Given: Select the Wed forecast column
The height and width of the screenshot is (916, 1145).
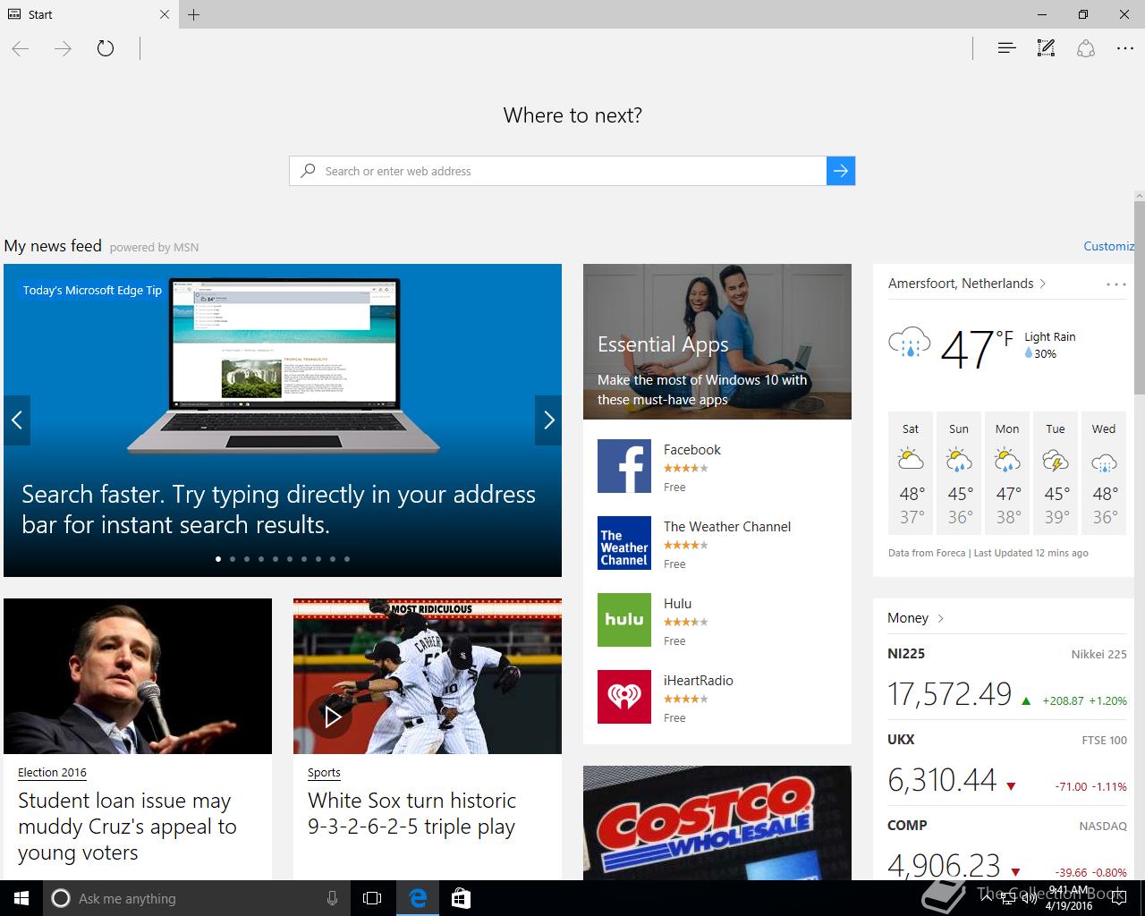Looking at the screenshot, I should [1104, 473].
